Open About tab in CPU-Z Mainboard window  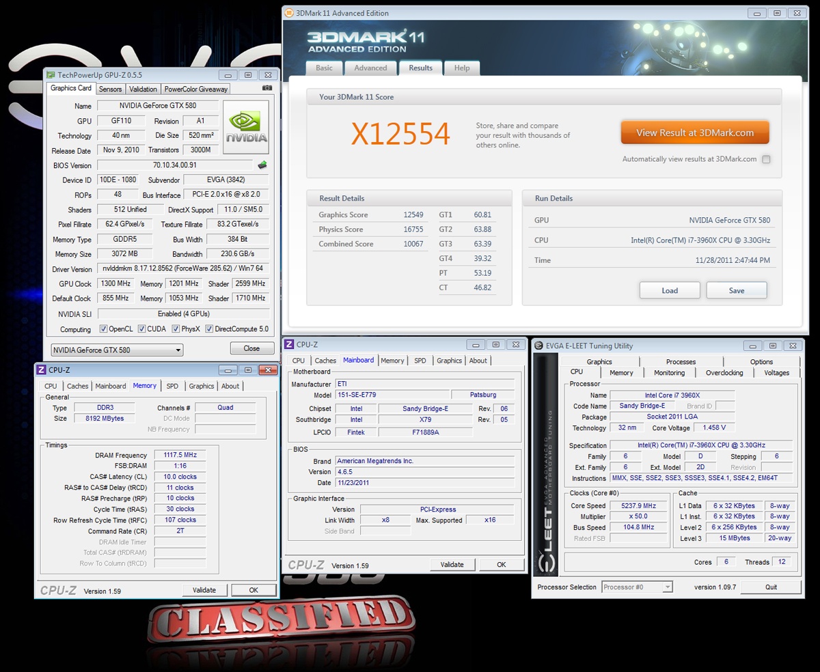click(478, 361)
